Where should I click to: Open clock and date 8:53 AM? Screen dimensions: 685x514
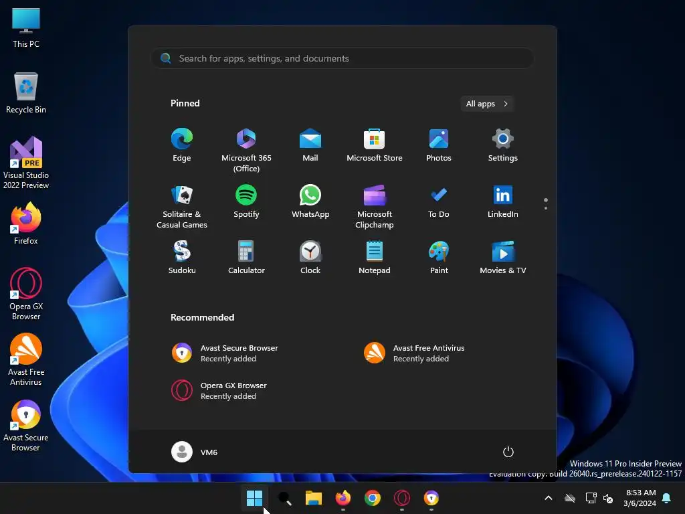[641, 498]
